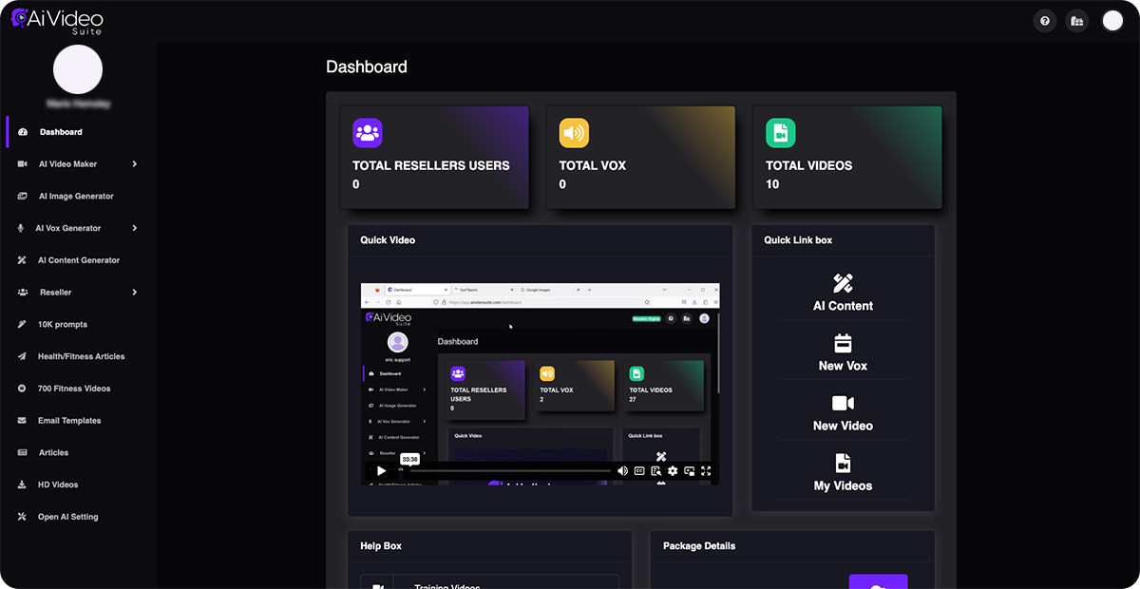Click the resellers building icon in top bar
This screenshot has height=589, width=1140.
(x=1076, y=20)
